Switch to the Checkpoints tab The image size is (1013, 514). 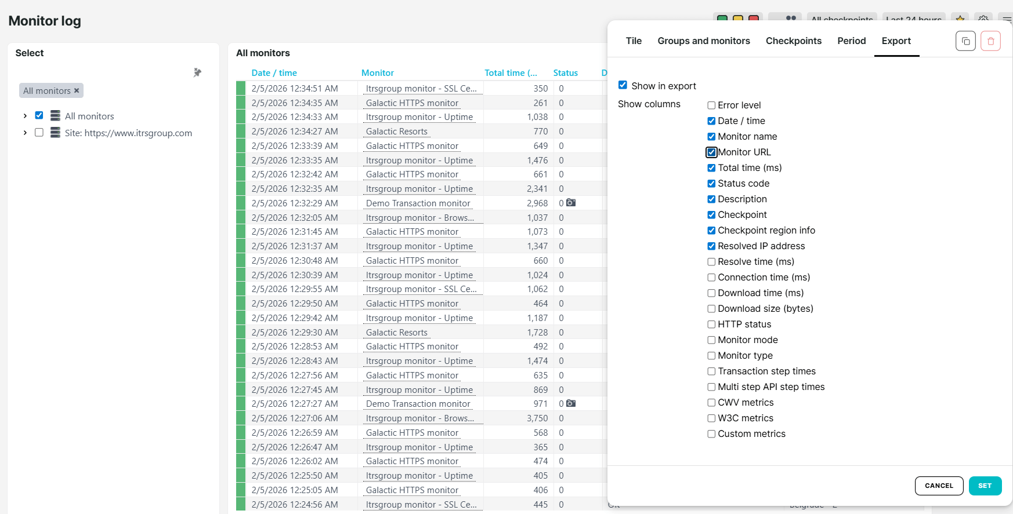coord(793,41)
